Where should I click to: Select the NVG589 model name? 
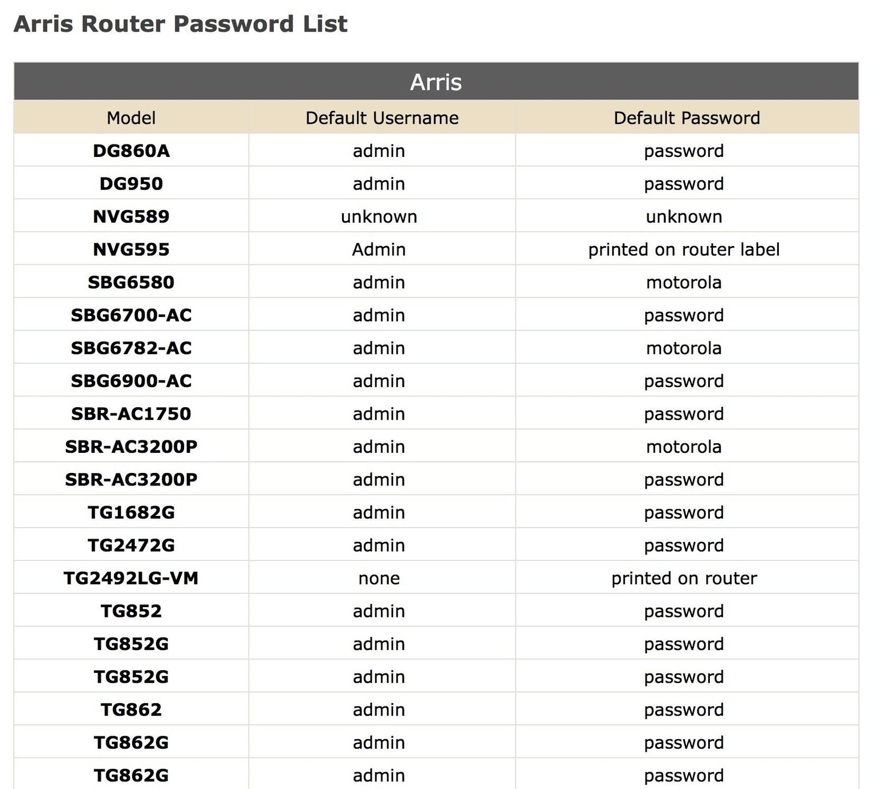point(131,217)
